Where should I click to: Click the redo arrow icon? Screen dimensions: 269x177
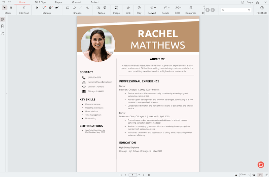(x=10, y=2)
